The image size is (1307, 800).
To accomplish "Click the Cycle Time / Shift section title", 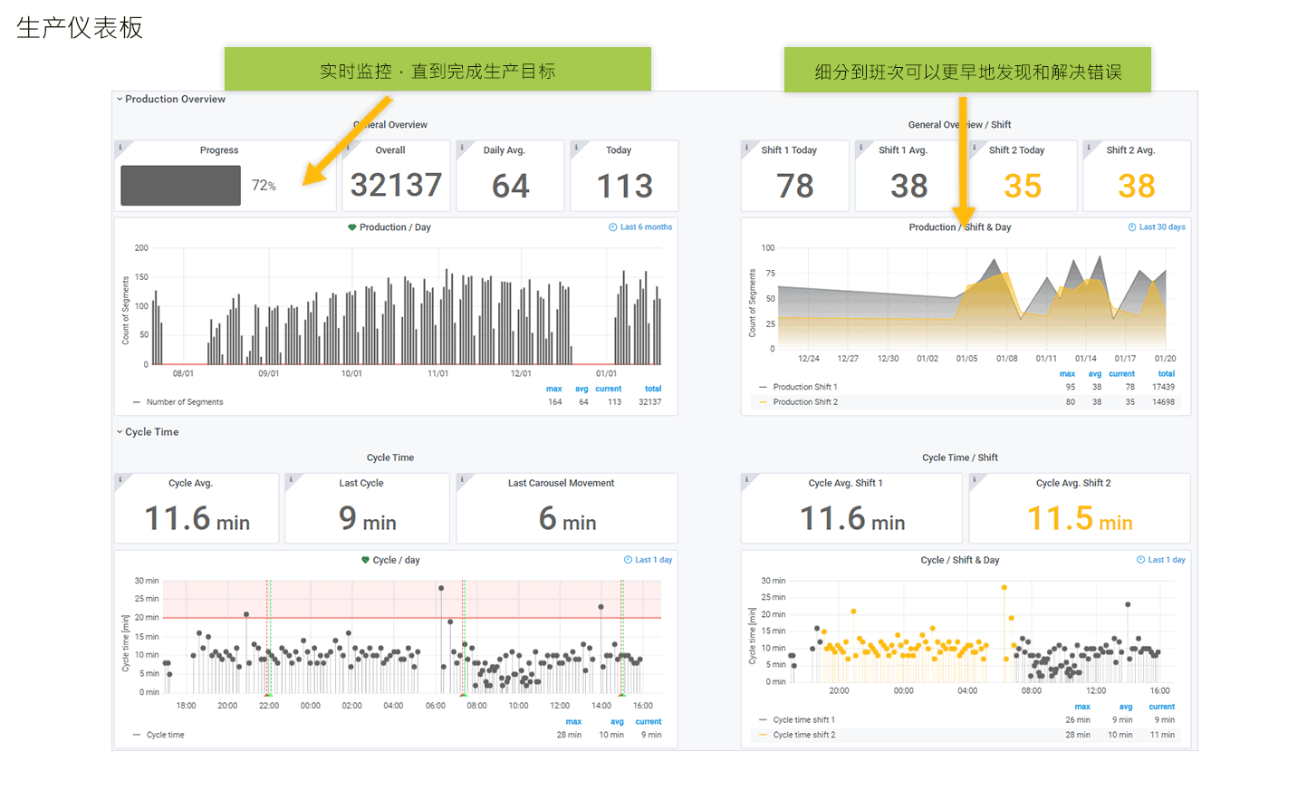I will coord(960,458).
